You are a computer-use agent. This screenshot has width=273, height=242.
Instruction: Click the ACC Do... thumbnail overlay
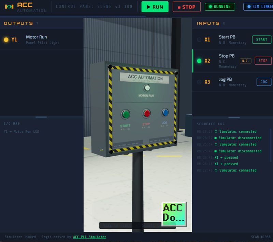click(174, 213)
